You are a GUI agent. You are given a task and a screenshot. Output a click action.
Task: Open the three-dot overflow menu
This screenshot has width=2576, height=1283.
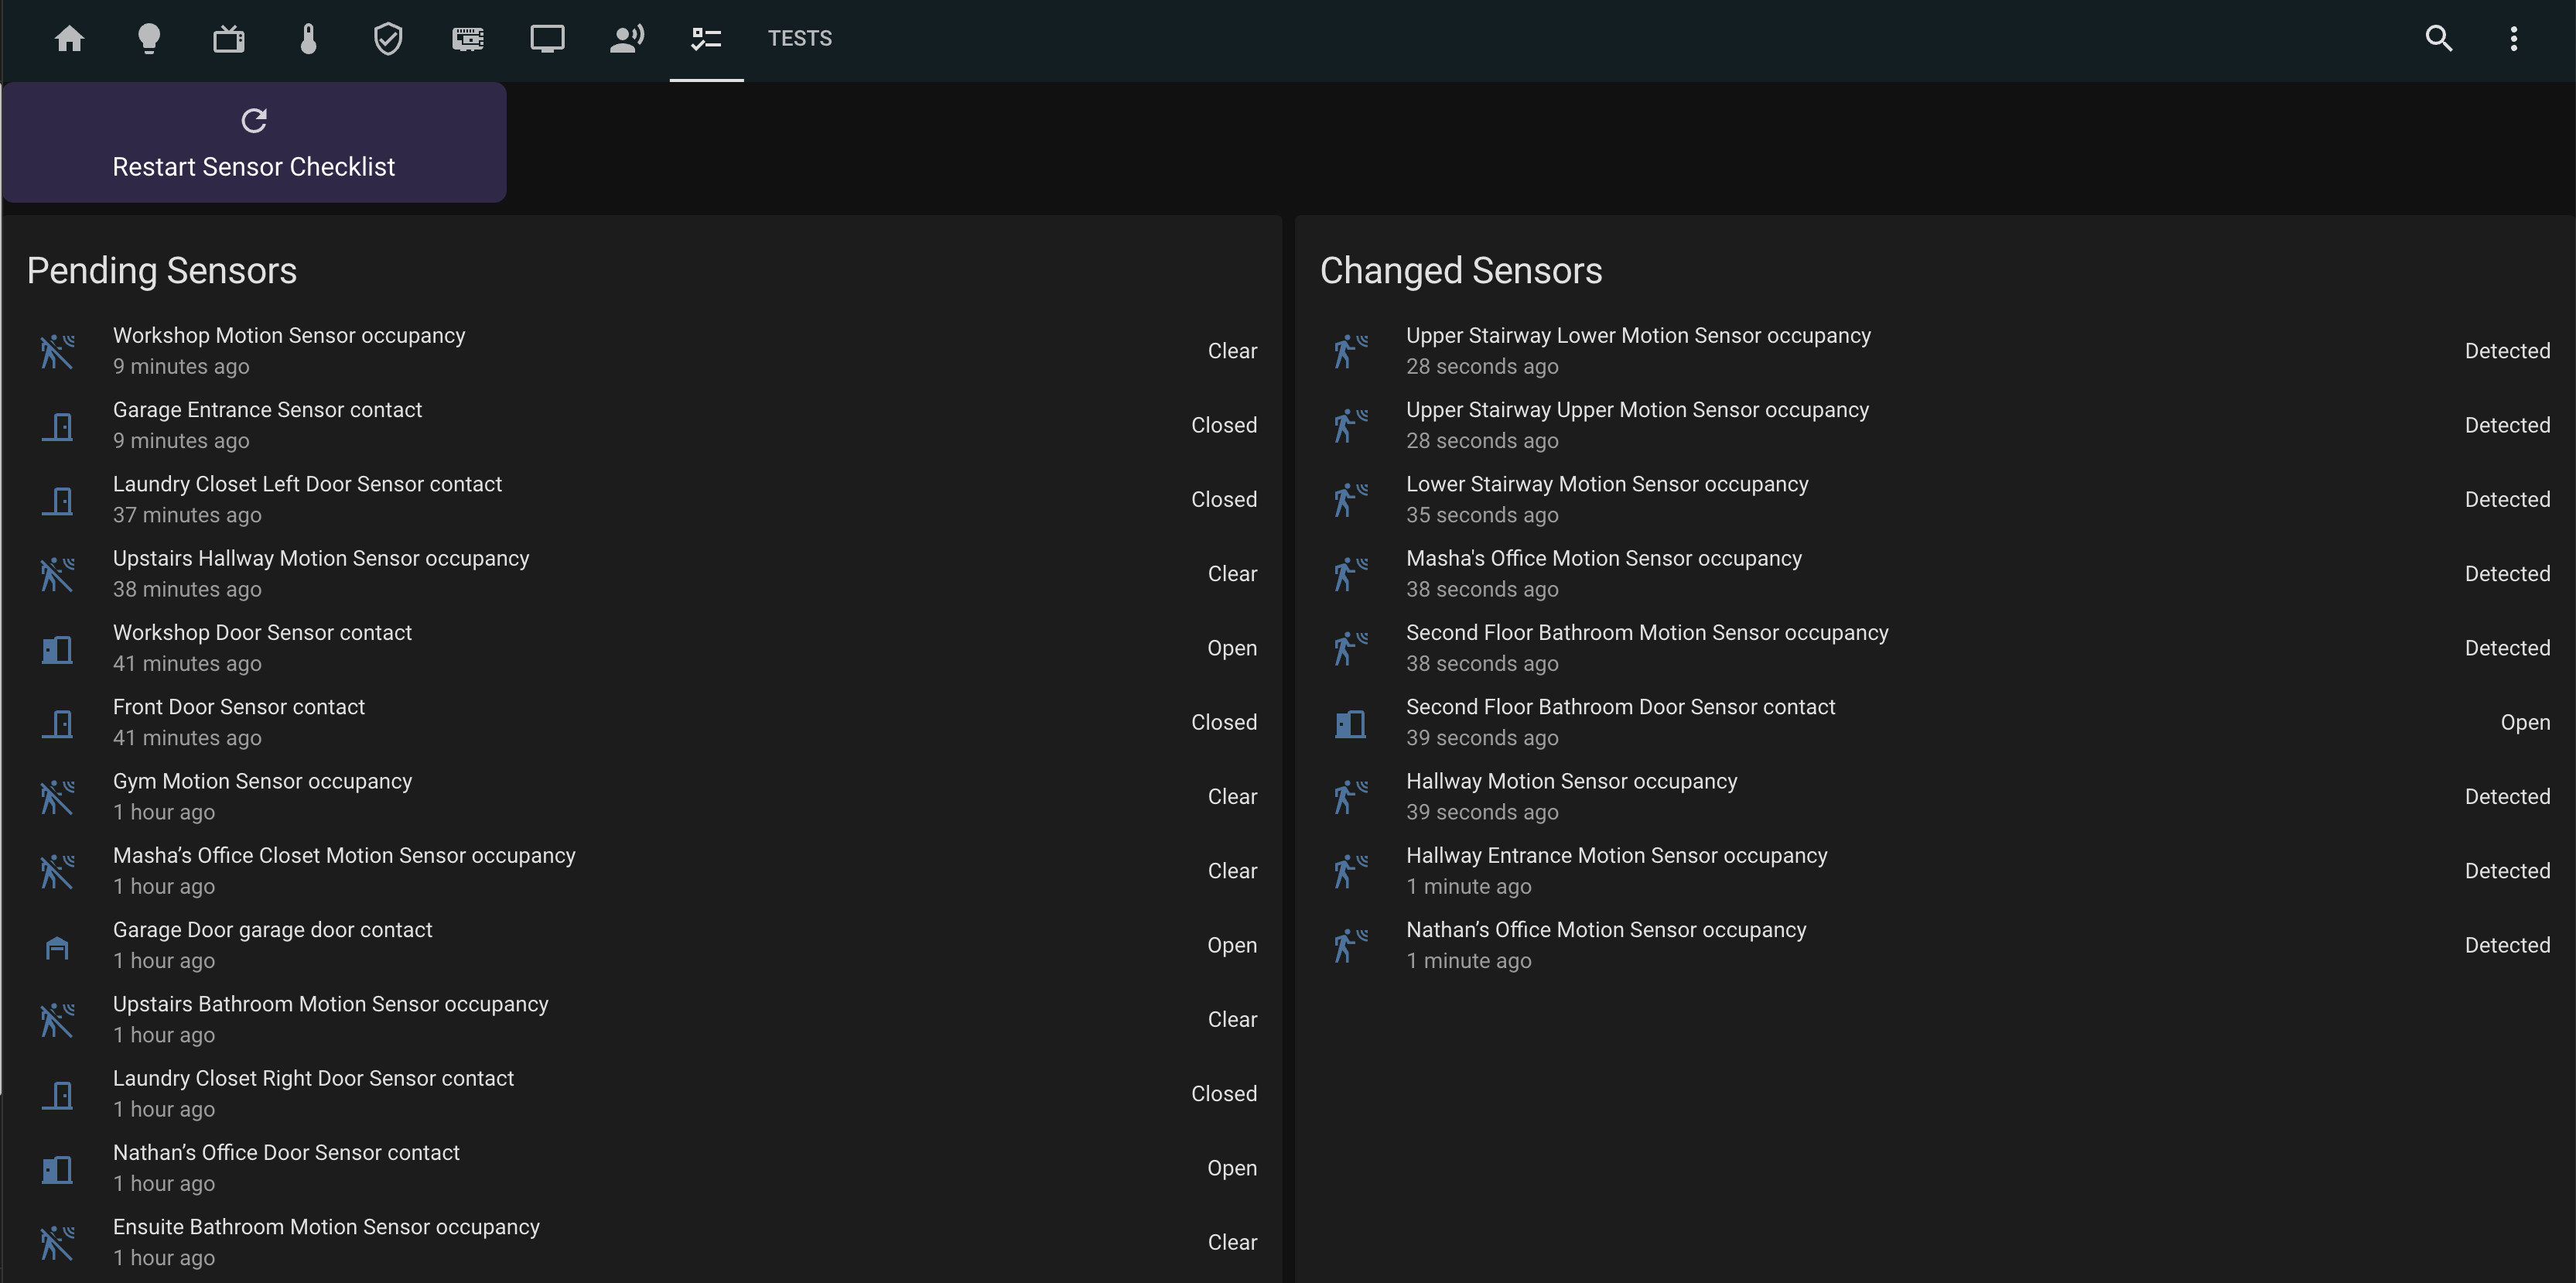(2513, 39)
